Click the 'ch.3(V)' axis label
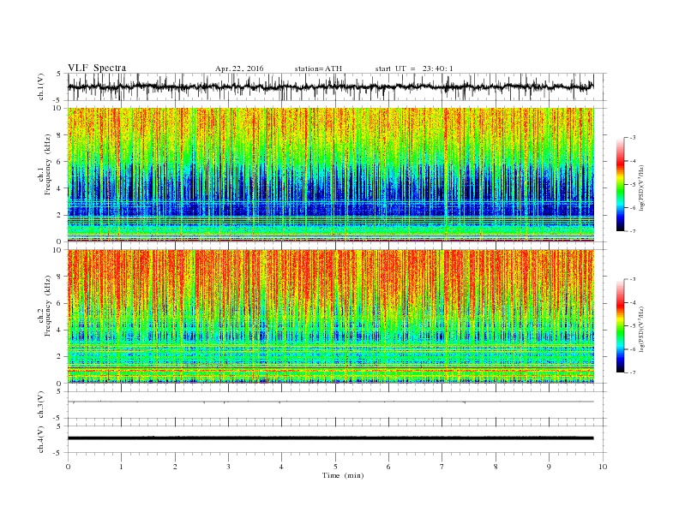 (x=40, y=405)
